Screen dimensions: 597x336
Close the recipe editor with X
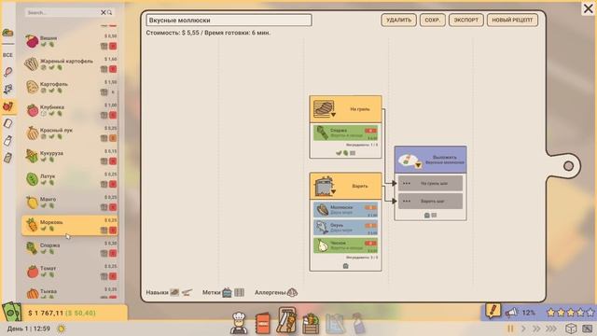pos(589,8)
